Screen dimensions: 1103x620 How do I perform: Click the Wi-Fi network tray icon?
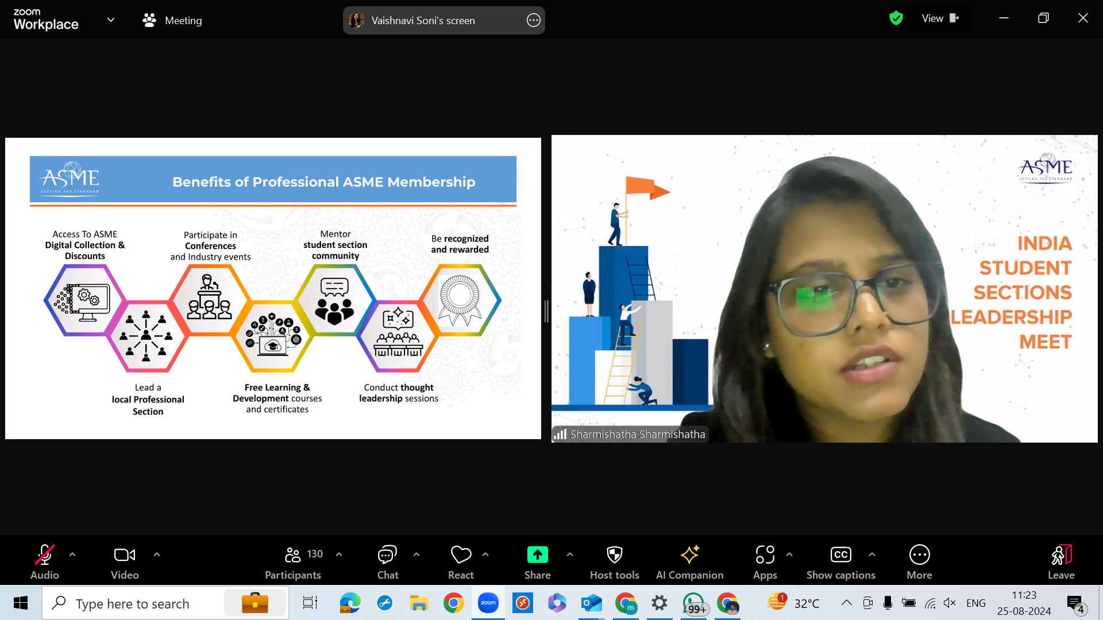pos(930,603)
